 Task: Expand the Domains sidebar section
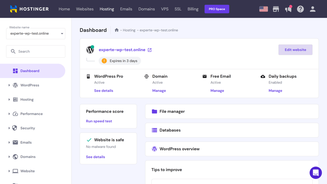pyautogui.click(x=9, y=157)
